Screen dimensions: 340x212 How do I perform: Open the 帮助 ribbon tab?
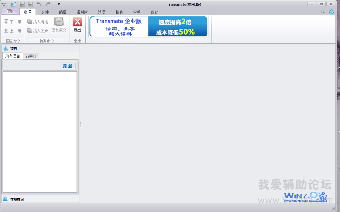(x=154, y=12)
